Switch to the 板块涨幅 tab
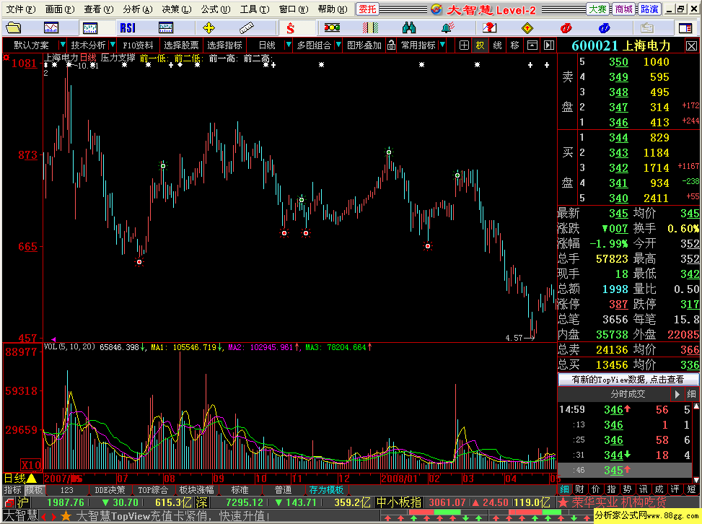Screen dimensions: 702x524 coord(196,490)
